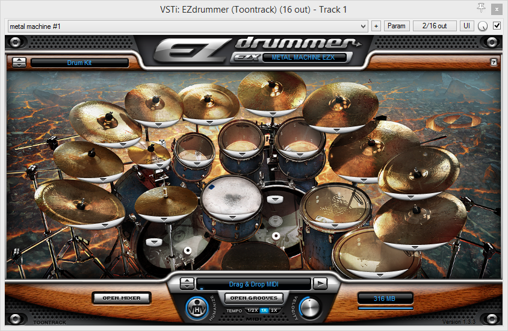
Task: Pin the plugin window with the pushpin icon
Action: pos(481,8)
